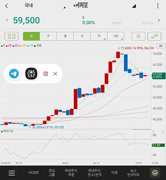
Task: Toggle the 10-day moving average legend
Action: [30, 46]
